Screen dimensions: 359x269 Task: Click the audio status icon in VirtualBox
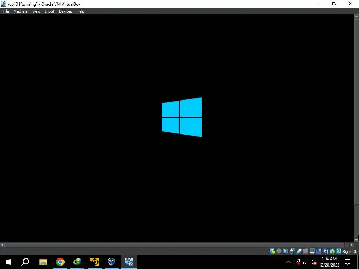(x=285, y=251)
